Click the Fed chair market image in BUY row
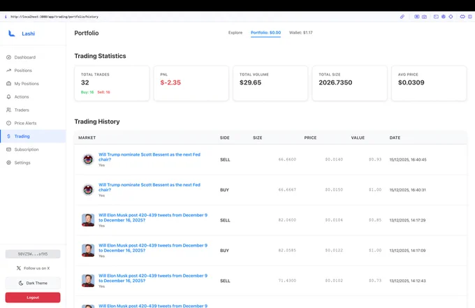The image size is (475, 308). 88,189
